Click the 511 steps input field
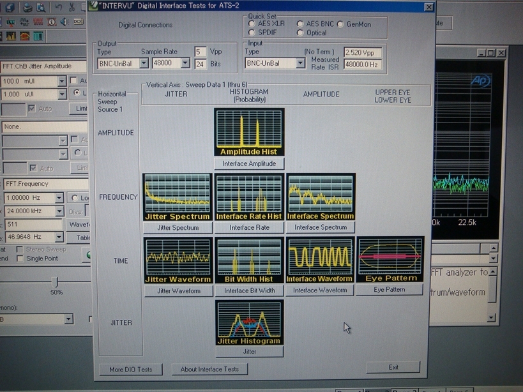The height and width of the screenshot is (392, 523). point(33,224)
